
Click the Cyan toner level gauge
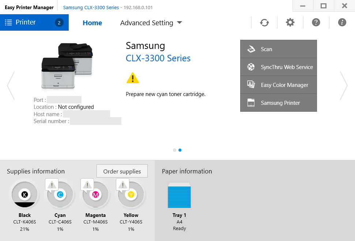tap(60, 194)
